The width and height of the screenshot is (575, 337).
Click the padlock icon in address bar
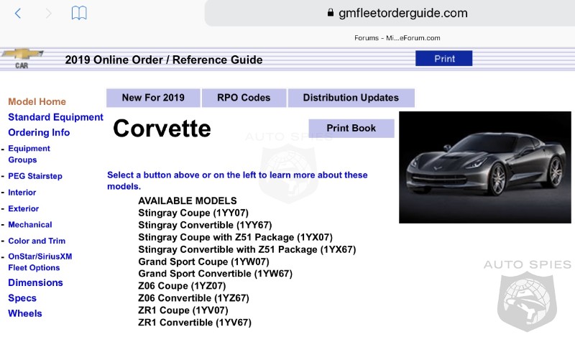click(x=331, y=13)
